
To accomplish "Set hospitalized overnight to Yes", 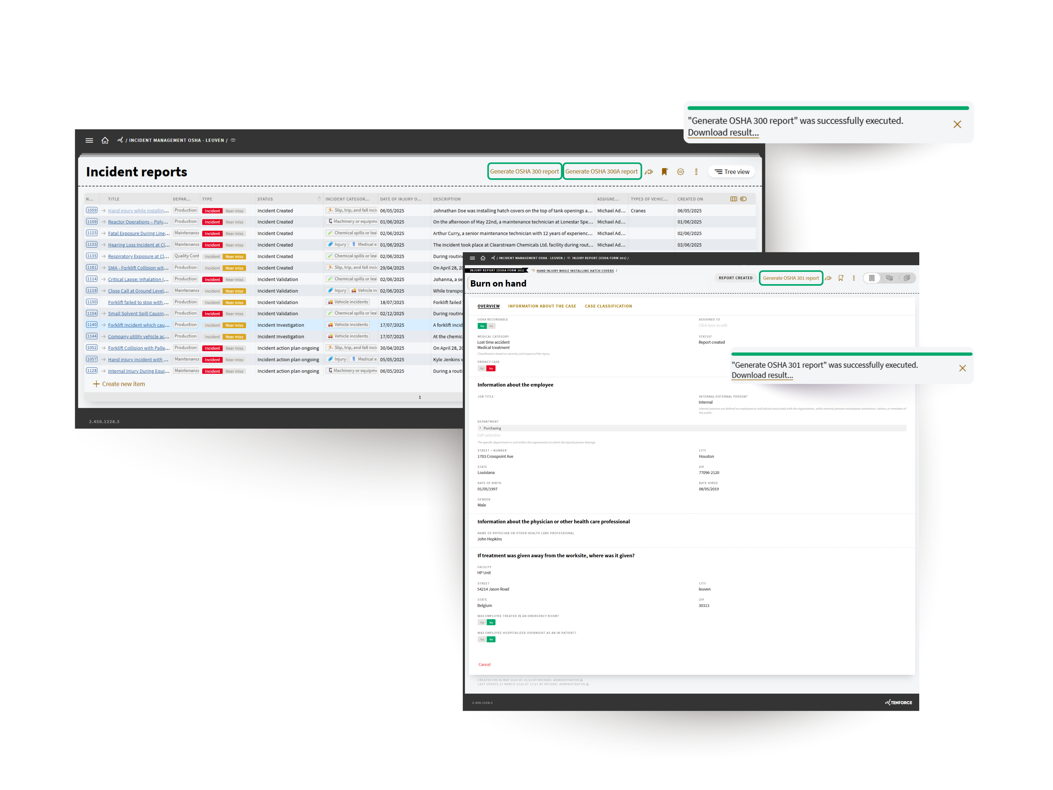I will (x=482, y=640).
